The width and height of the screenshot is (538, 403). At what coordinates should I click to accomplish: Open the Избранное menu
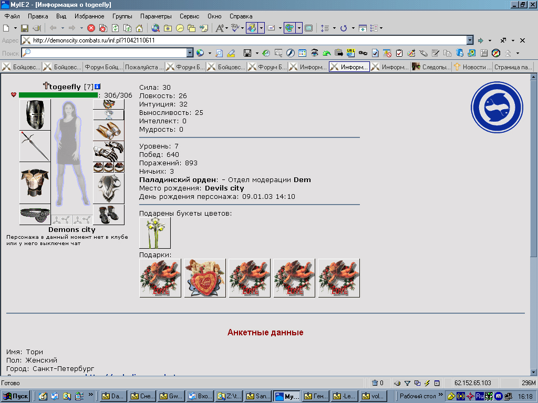(x=89, y=16)
